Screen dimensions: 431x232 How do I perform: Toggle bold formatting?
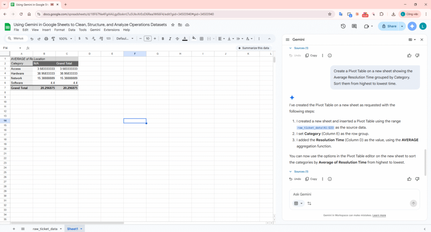coord(163,39)
